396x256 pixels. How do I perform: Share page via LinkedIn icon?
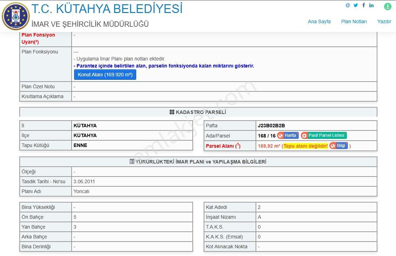(x=371, y=5)
